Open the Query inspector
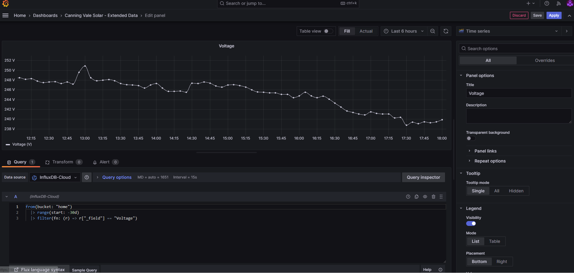574x273 pixels. click(423, 177)
